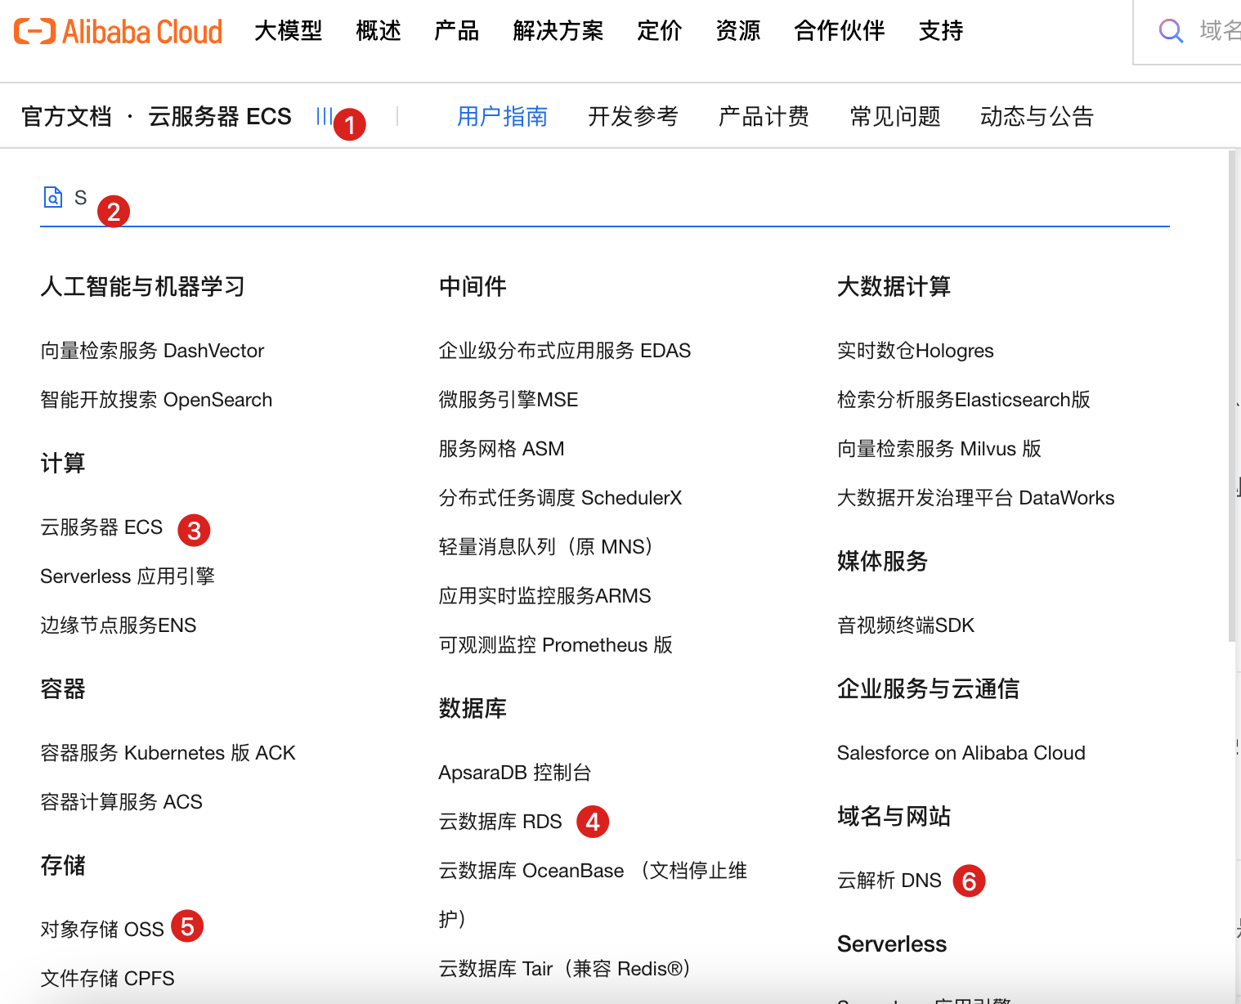Open 检索分析服务Elasticsearch版 docs
The width and height of the screenshot is (1241, 1004).
(x=964, y=400)
